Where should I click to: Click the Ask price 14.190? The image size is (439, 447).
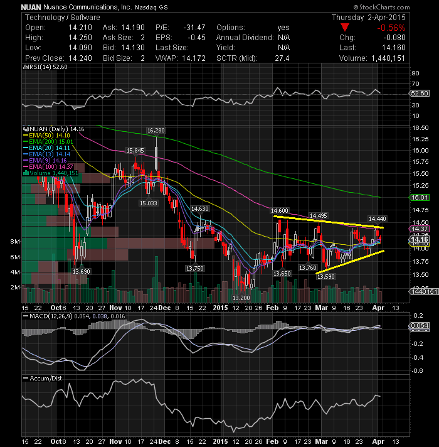coord(133,28)
